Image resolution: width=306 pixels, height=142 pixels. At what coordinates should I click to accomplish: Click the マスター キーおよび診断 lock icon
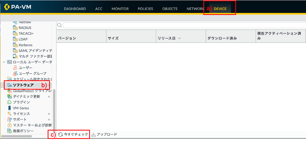tap(9, 125)
